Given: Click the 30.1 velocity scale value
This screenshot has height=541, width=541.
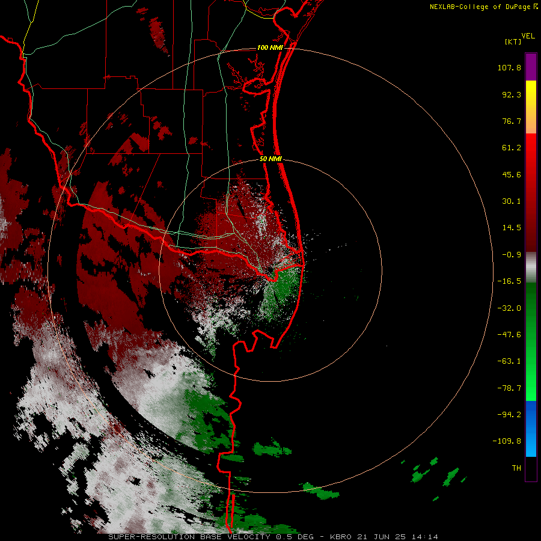Looking at the screenshot, I should (512, 201).
